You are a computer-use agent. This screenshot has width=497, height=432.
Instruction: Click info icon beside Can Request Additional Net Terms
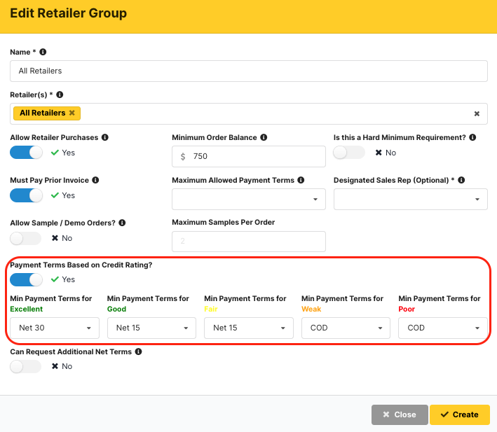pos(138,351)
